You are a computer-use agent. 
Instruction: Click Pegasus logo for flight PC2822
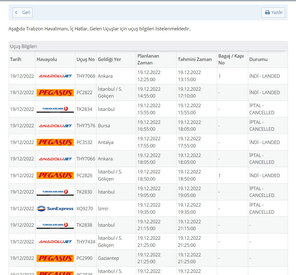(x=55, y=93)
